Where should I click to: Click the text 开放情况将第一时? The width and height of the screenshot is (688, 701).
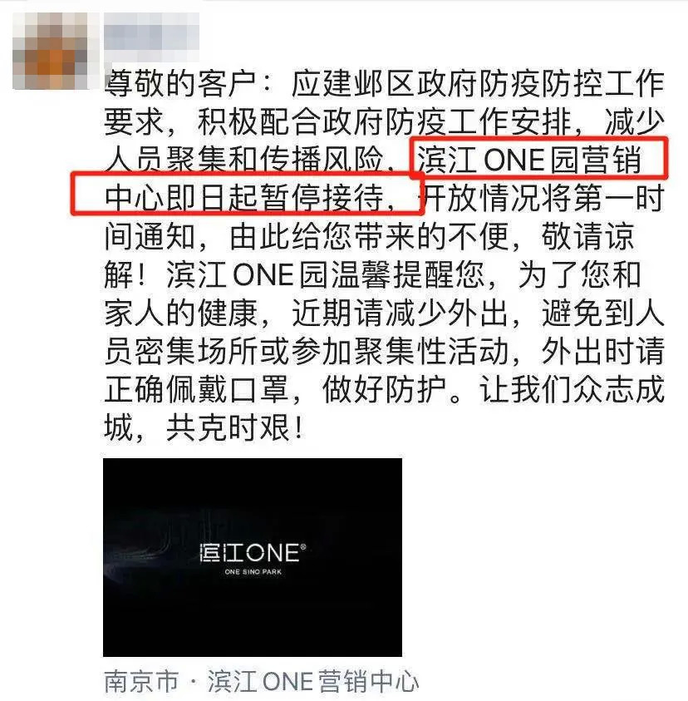click(x=543, y=198)
